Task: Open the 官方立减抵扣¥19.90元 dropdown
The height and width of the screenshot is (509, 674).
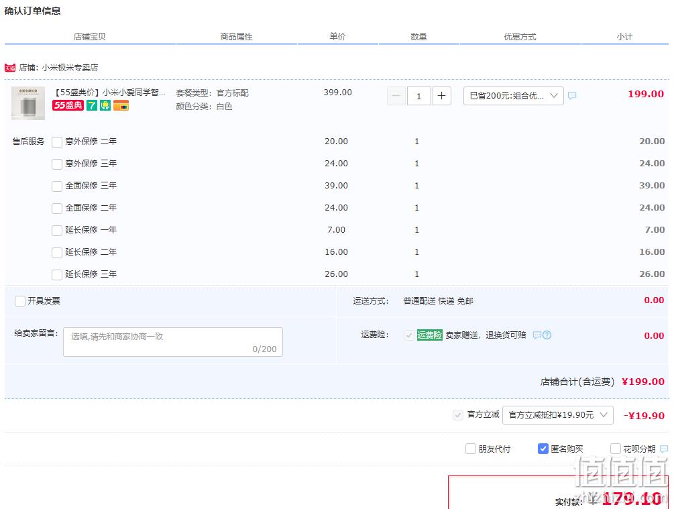Action: [557, 415]
